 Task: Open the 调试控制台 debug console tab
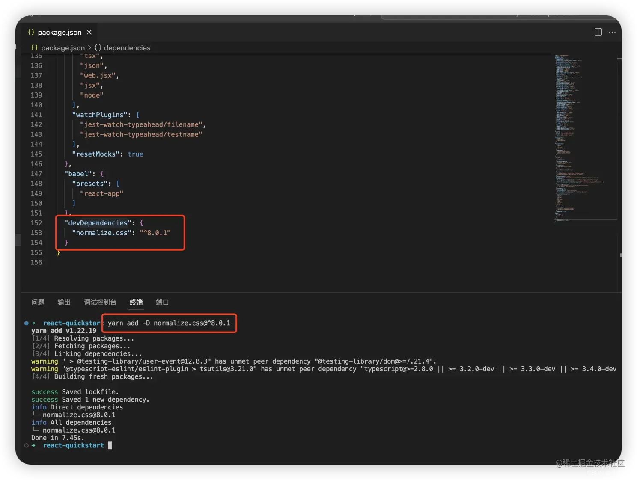point(100,302)
